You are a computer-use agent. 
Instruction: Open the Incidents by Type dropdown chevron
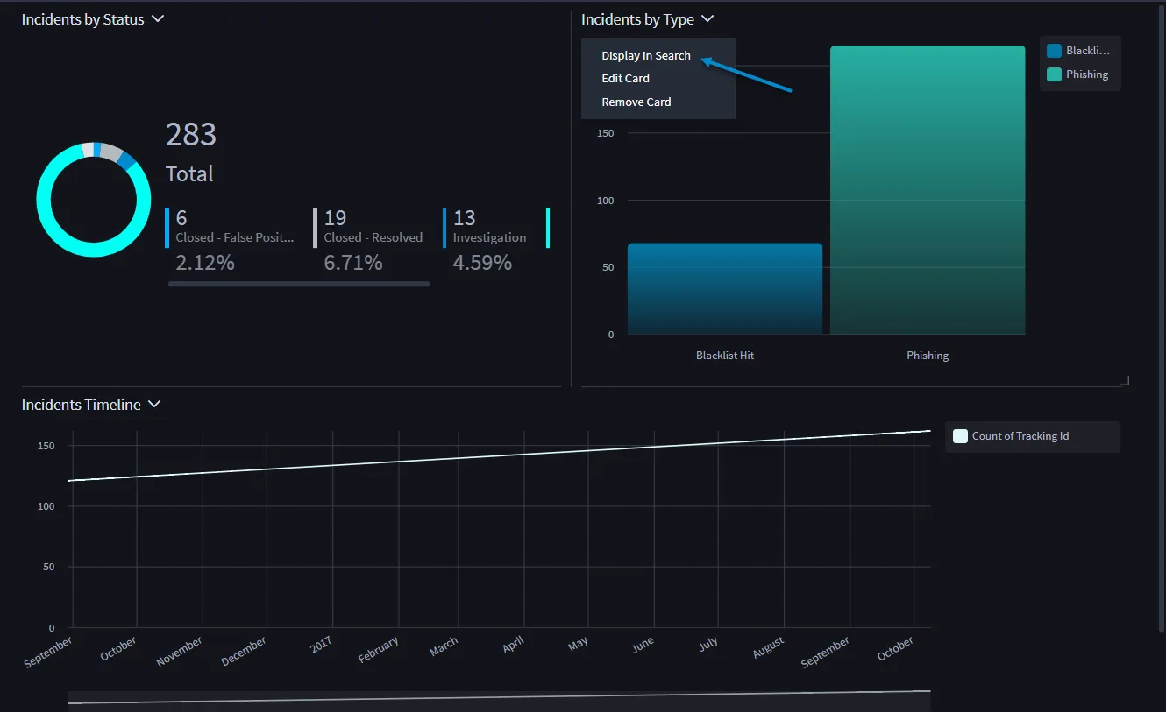coord(707,18)
